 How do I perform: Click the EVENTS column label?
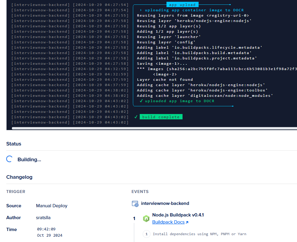(x=140, y=192)
